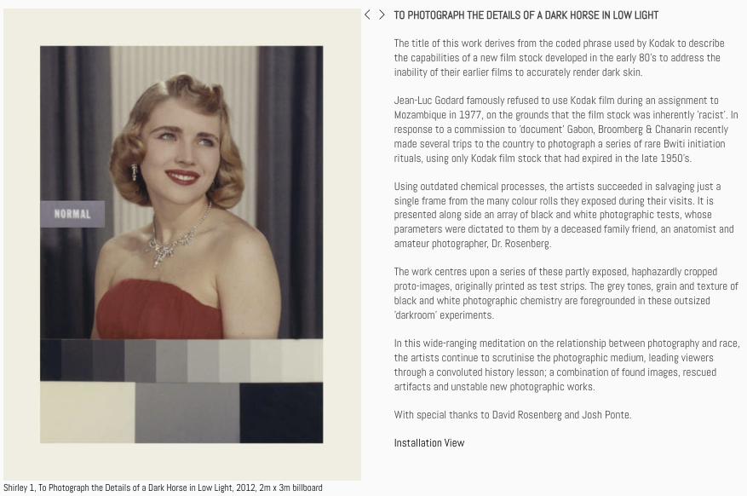Click the lightest step of the greyscale strip
This screenshot has height=496, width=747.
302,360
